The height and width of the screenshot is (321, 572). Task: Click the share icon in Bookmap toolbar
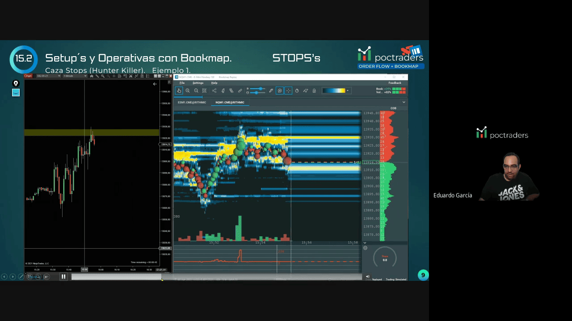pyautogui.click(x=214, y=91)
